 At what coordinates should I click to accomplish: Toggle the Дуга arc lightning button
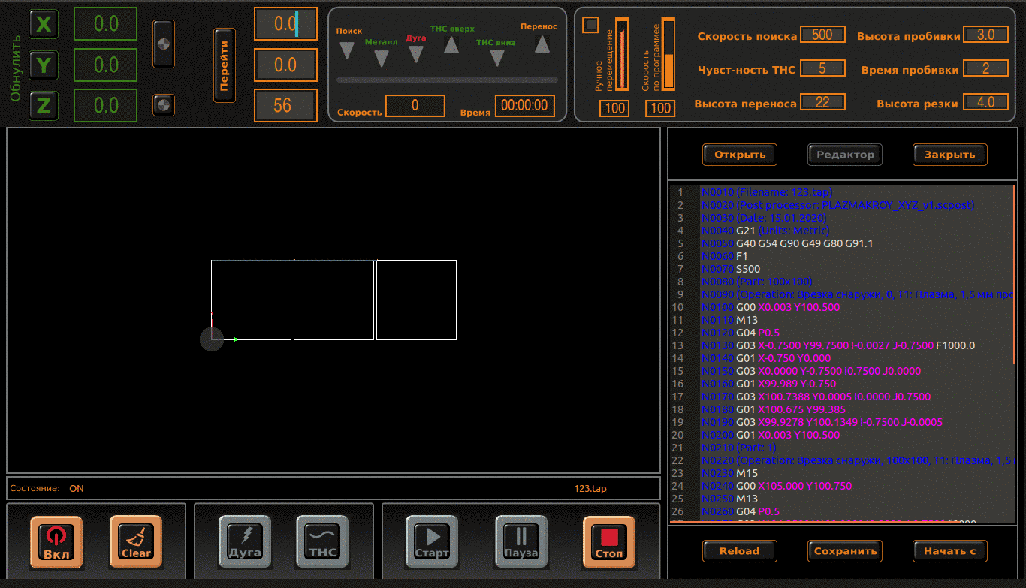(x=245, y=542)
